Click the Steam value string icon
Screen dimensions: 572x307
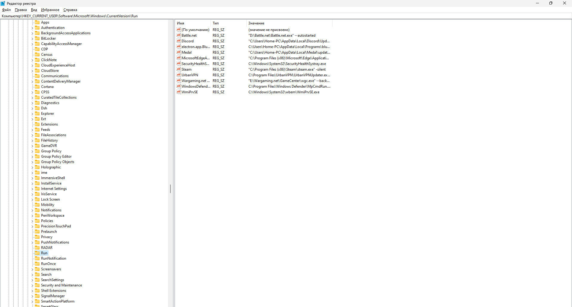179,69
